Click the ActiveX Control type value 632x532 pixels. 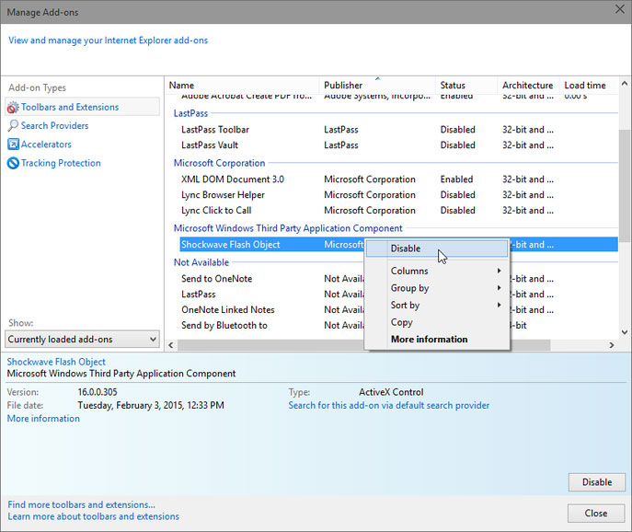[x=391, y=392]
